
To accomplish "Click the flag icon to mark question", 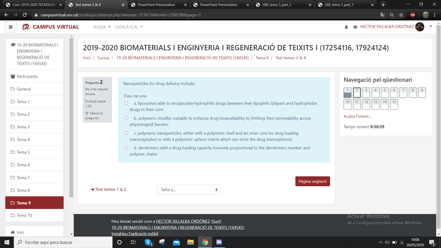I will click(x=87, y=113).
